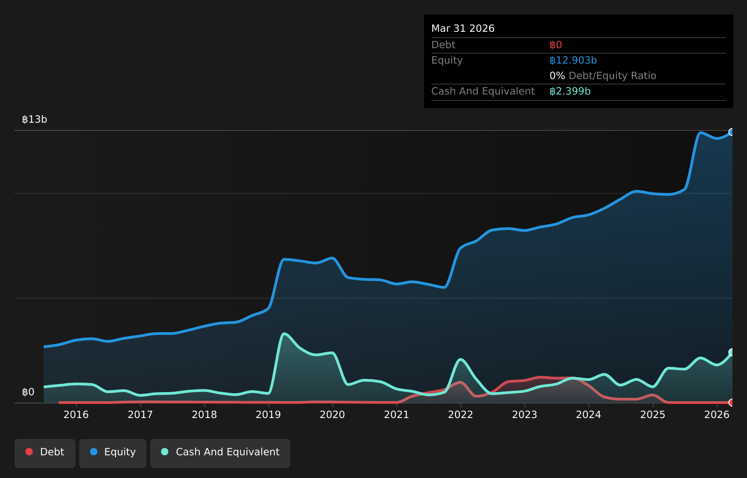Click the 2026 x-axis label
The image size is (747, 478).
(717, 414)
